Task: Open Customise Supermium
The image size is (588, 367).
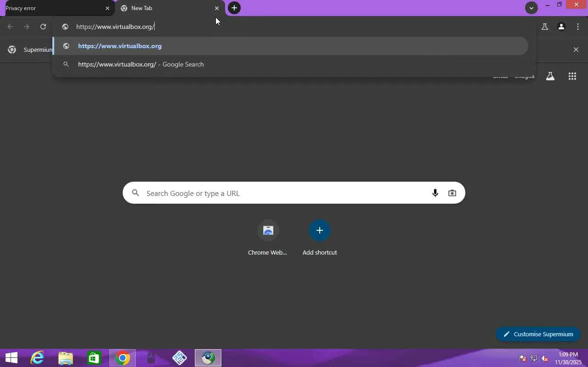Action: point(538,334)
